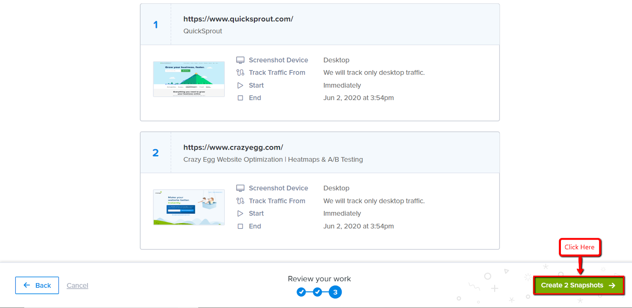
Task: Click the arrow icon in Create 2 Snapshots
Action: (x=612, y=285)
